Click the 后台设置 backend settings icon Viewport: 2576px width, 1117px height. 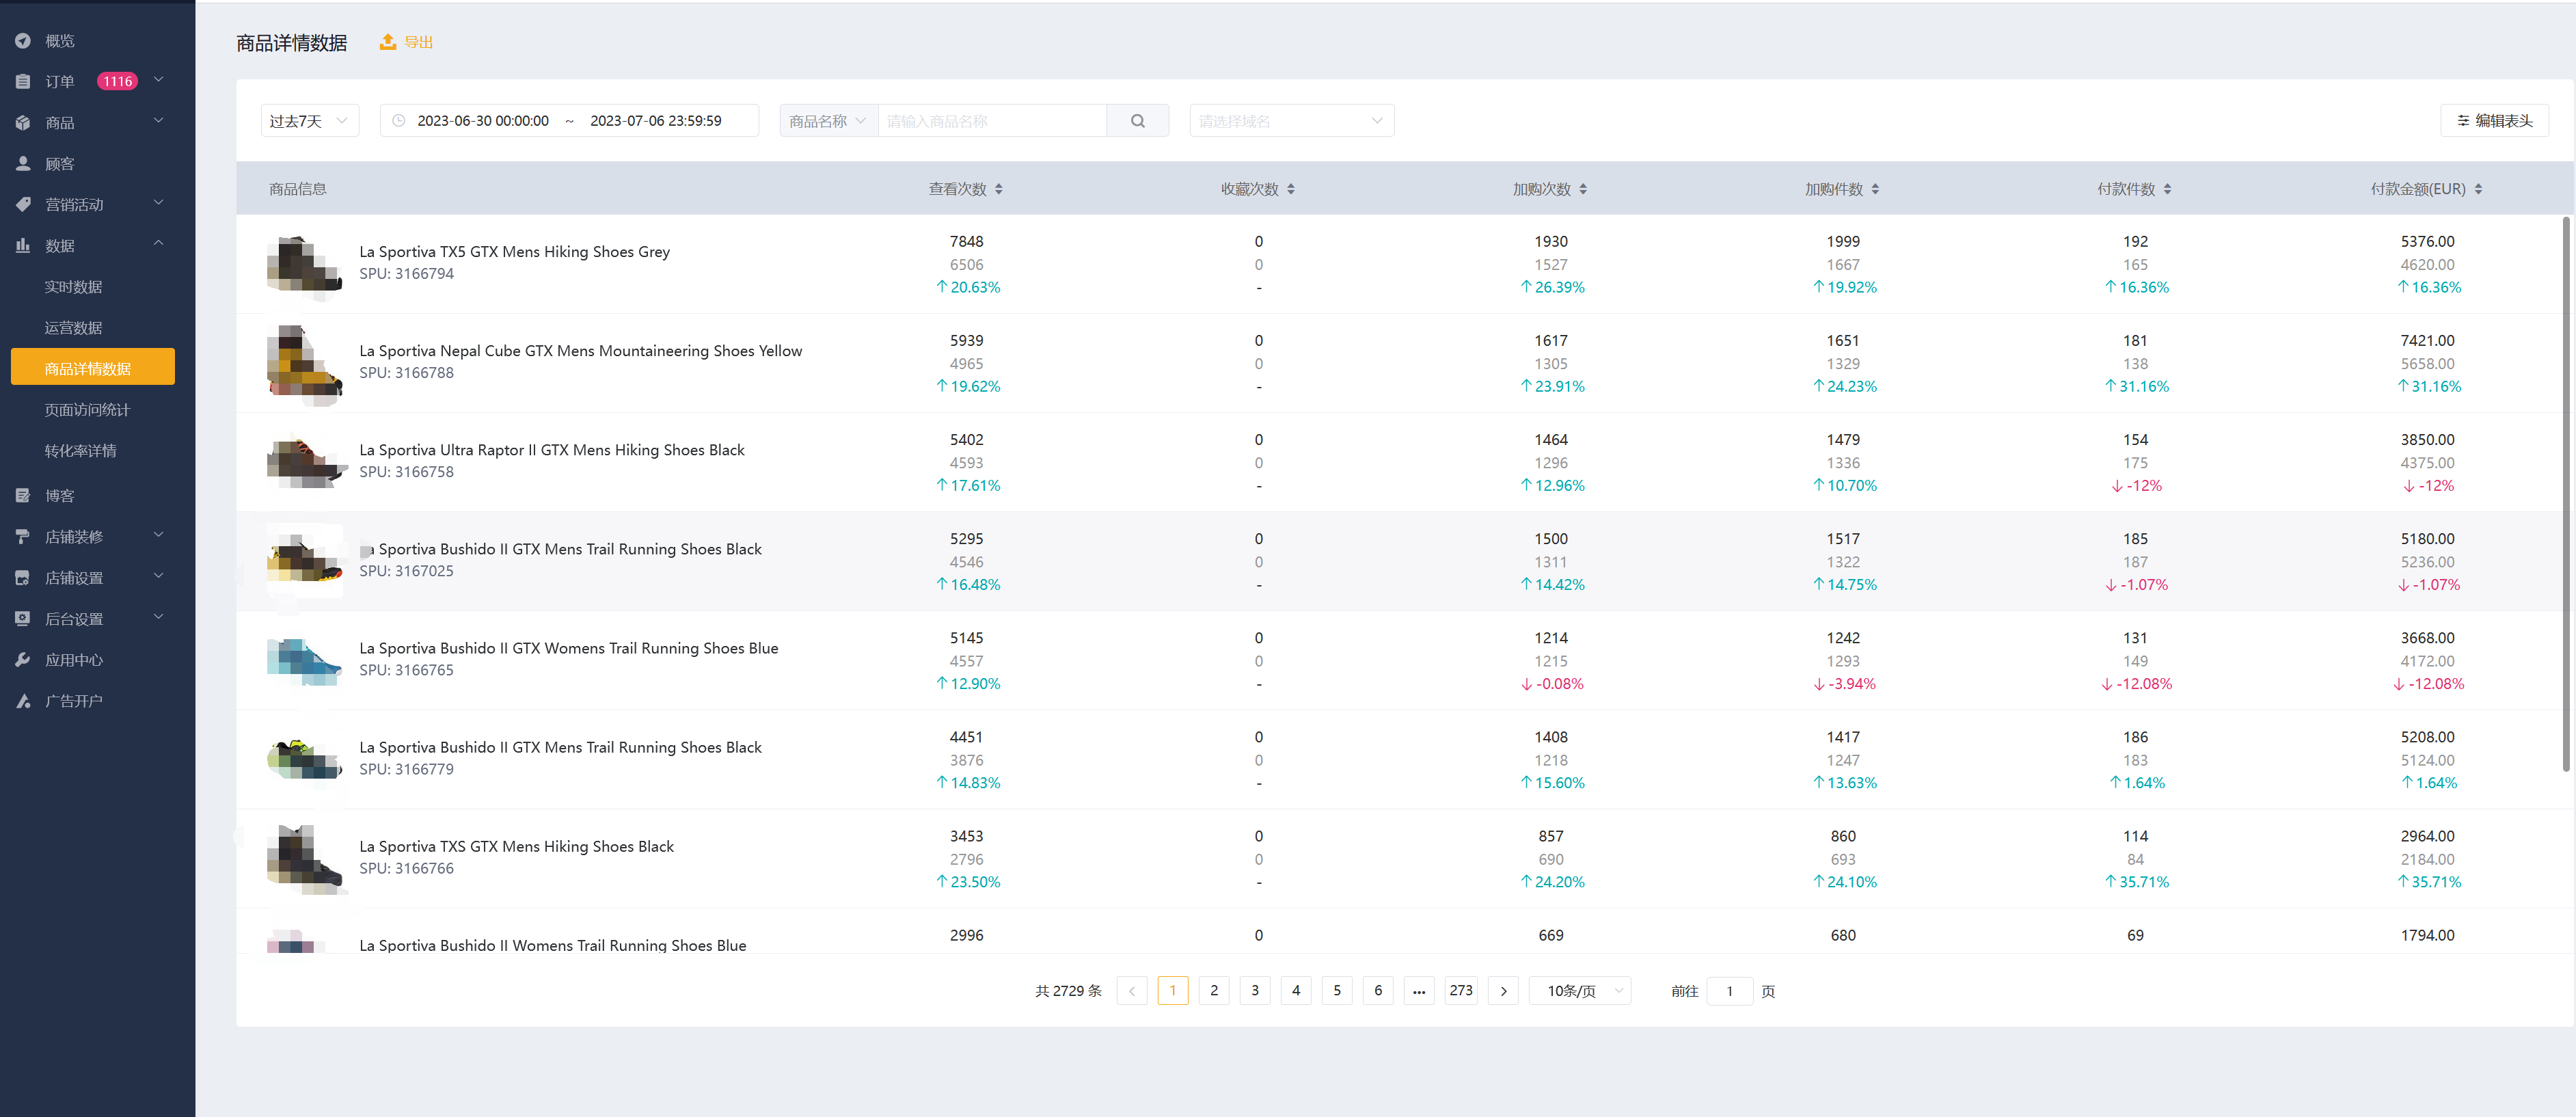(x=23, y=619)
